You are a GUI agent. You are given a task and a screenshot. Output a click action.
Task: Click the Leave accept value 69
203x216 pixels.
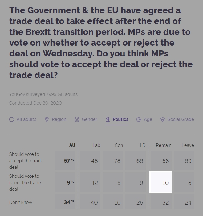(x=184, y=160)
